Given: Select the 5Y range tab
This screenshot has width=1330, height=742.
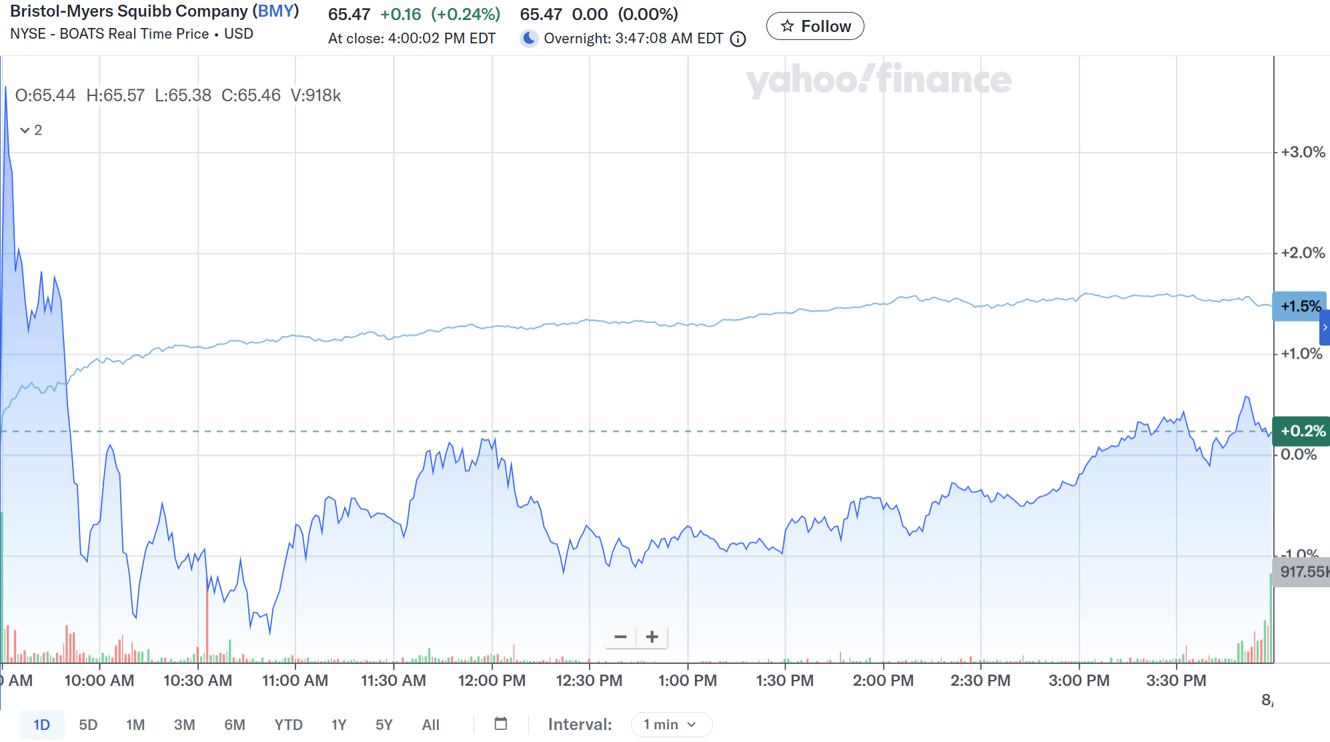Looking at the screenshot, I should (384, 725).
